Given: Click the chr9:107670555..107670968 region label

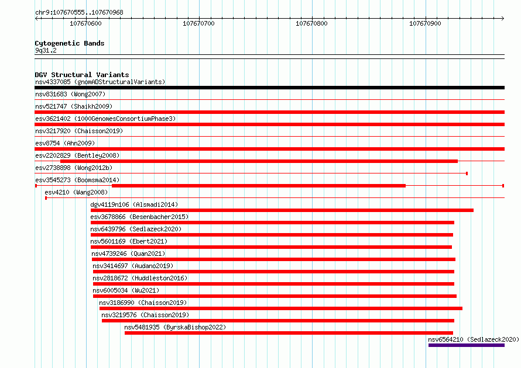Looking at the screenshot, I should (79, 12).
